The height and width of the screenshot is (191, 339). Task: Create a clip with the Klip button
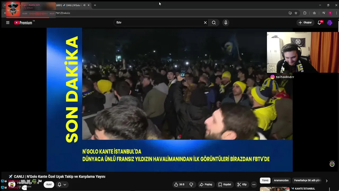tap(242, 184)
